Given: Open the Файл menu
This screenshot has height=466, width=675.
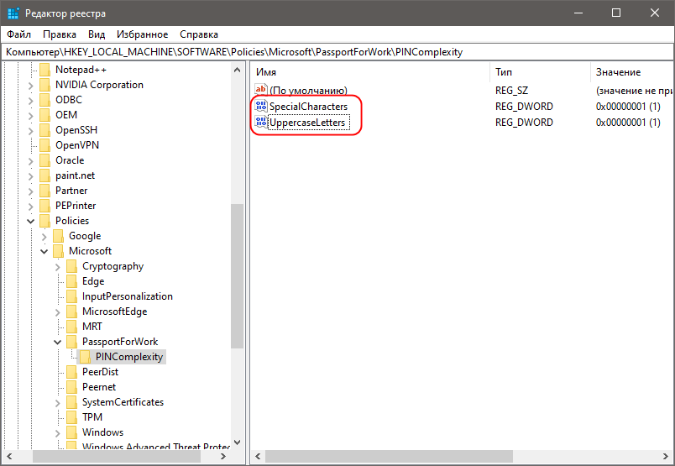Looking at the screenshot, I should coord(19,34).
